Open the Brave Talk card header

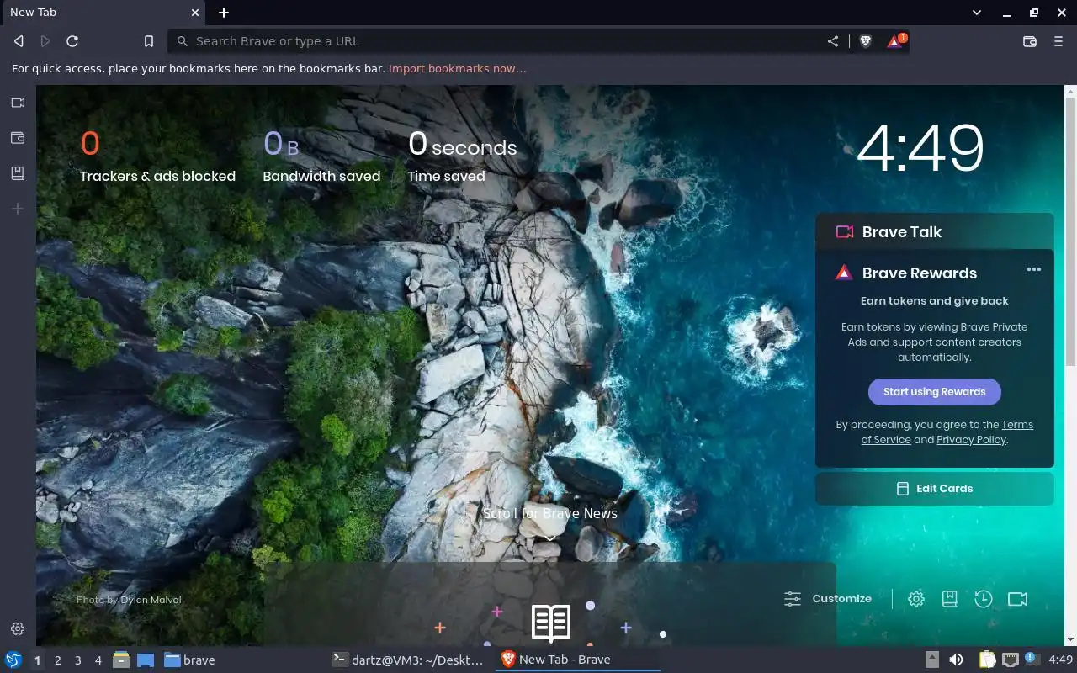(x=934, y=231)
